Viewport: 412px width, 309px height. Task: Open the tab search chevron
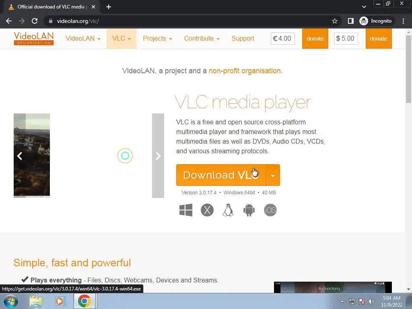click(364, 7)
